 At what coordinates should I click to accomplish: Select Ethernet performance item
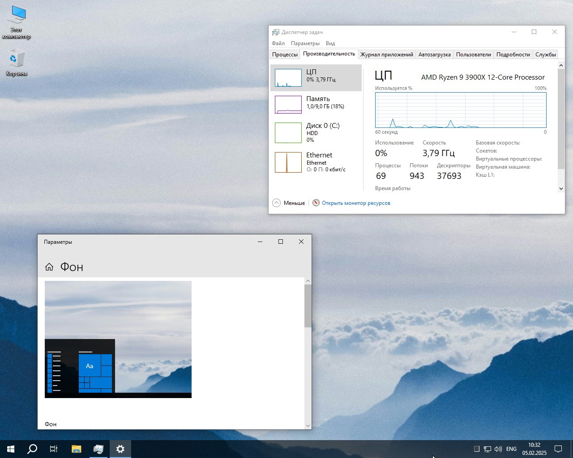coord(316,162)
